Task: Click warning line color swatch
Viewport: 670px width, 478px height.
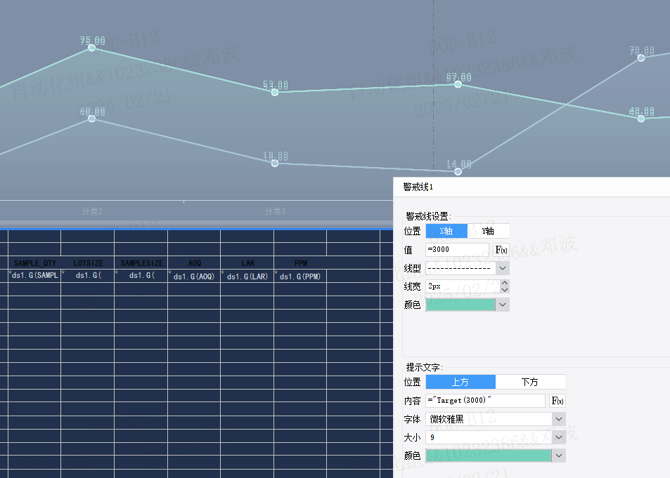Action: pos(460,305)
